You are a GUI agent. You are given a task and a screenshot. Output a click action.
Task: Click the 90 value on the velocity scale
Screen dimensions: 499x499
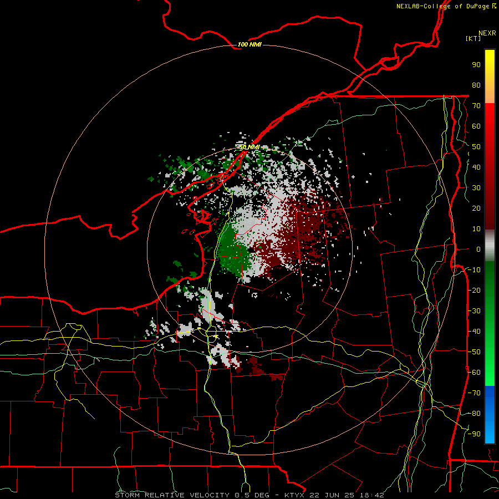[476, 65]
